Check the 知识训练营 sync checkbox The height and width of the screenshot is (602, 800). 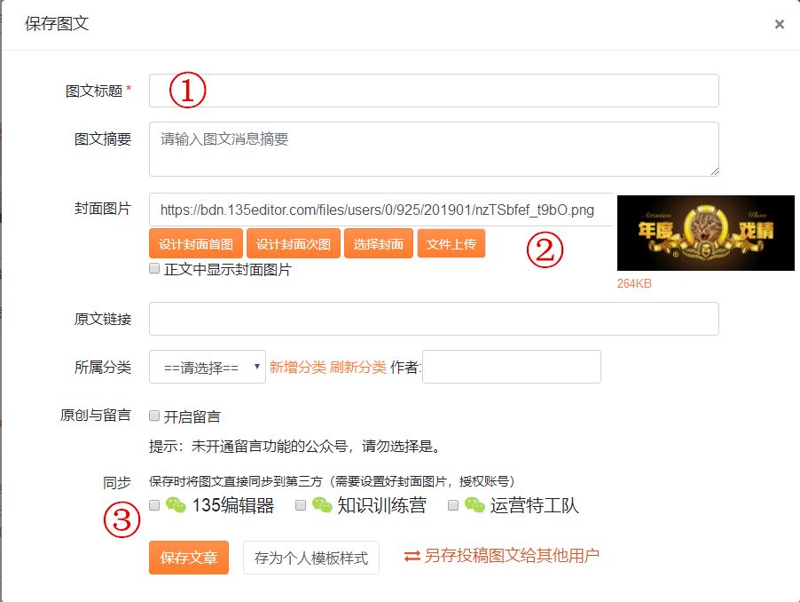(301, 505)
